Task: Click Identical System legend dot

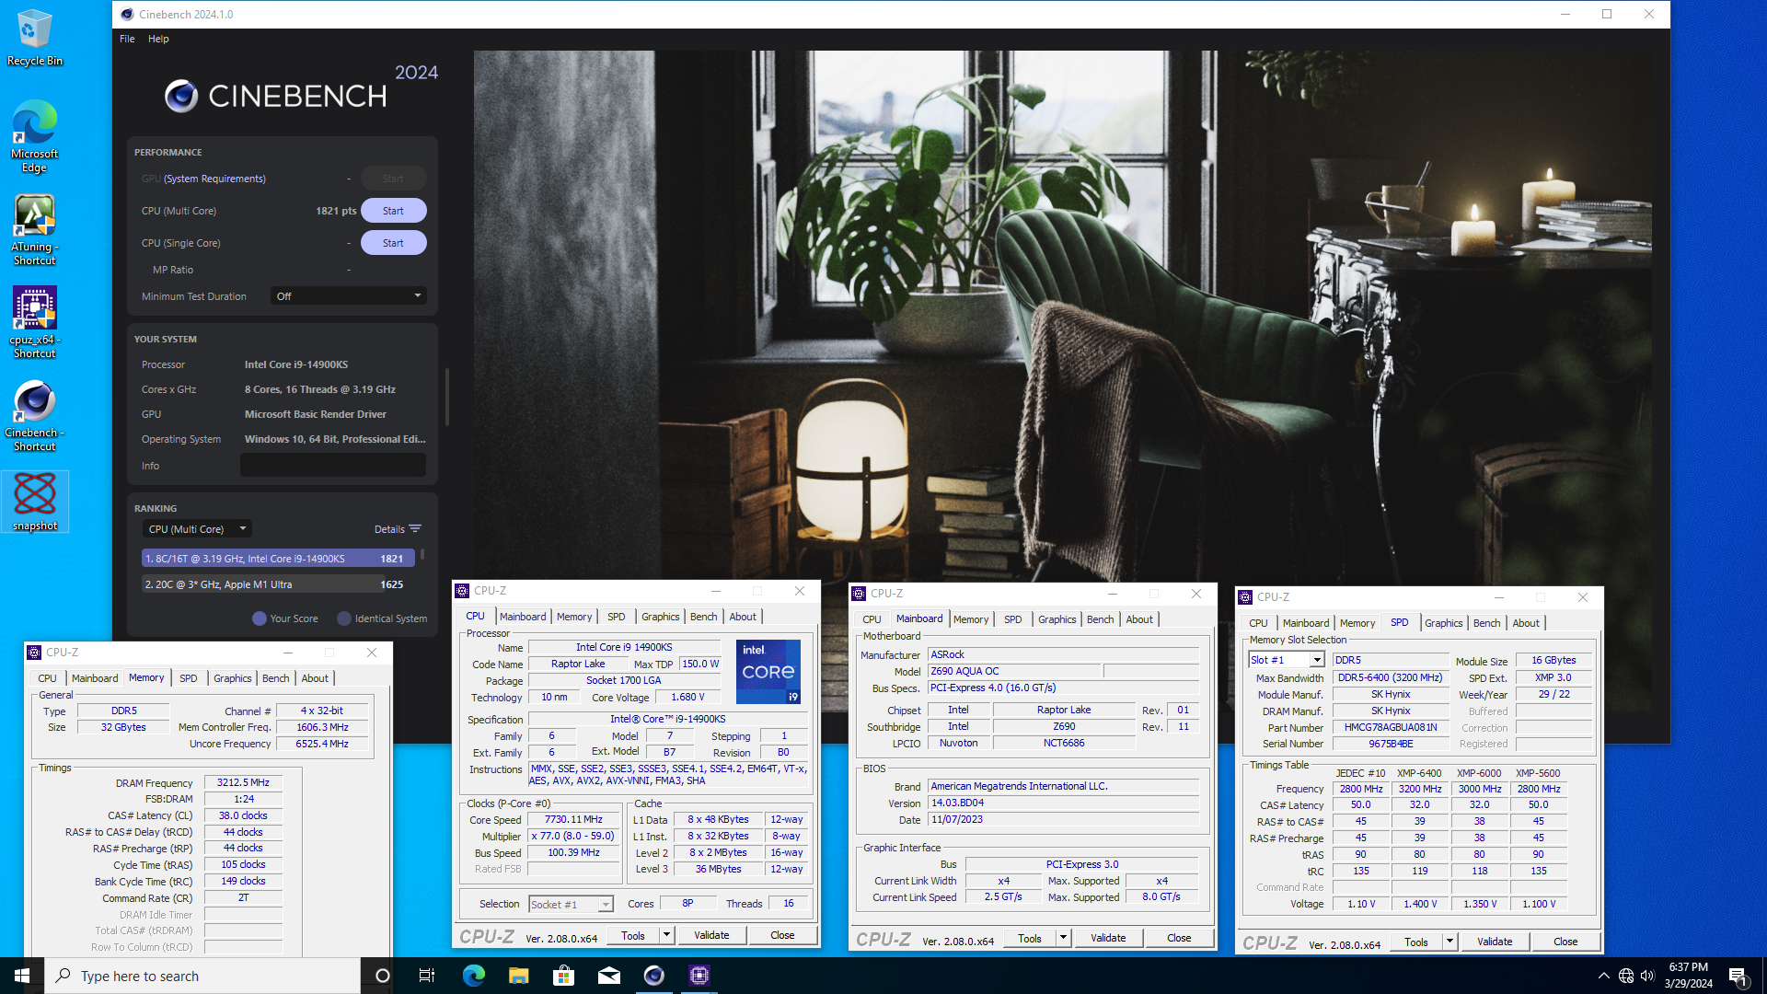Action: [x=344, y=618]
